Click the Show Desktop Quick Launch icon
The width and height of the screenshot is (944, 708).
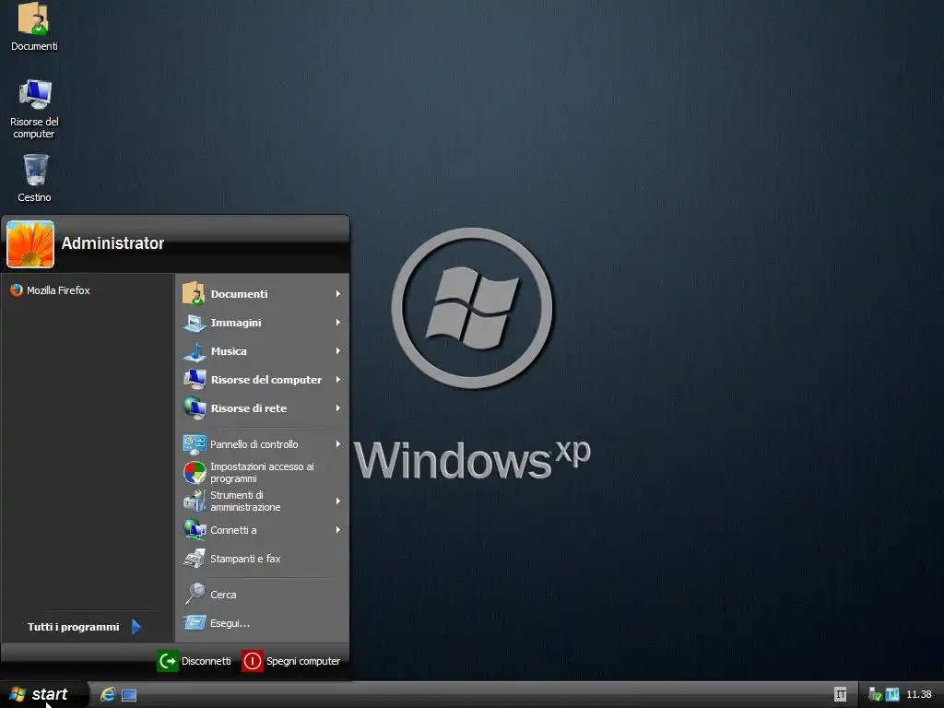click(129, 695)
